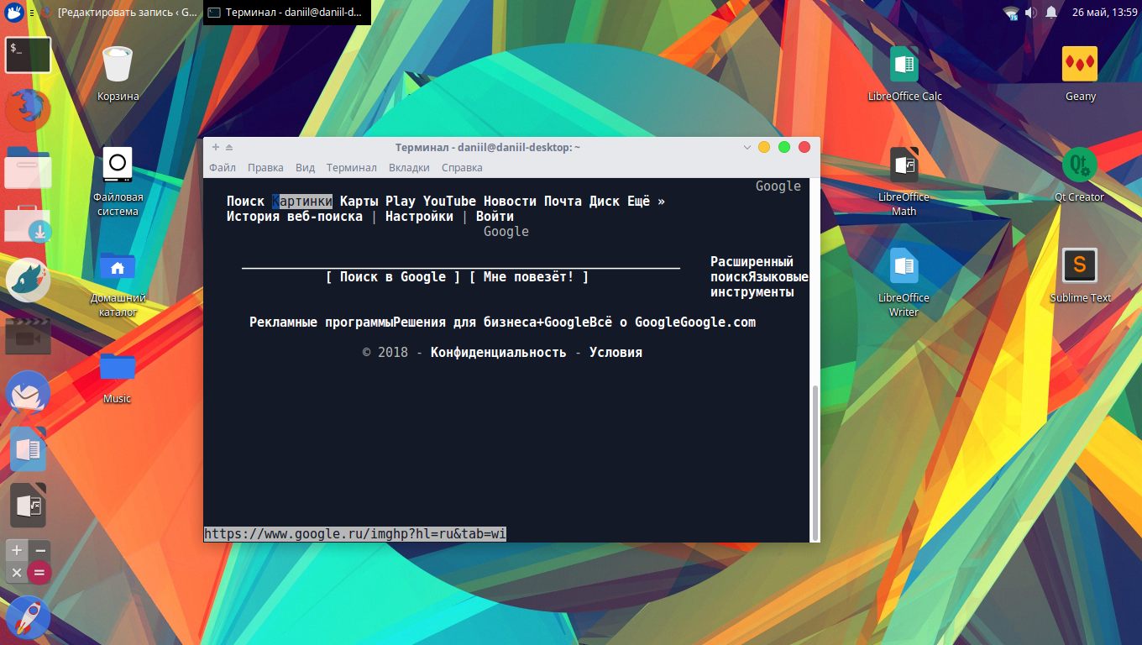This screenshot has height=645, width=1142.
Task: Launch Firefox from the dock
Action: (x=28, y=110)
